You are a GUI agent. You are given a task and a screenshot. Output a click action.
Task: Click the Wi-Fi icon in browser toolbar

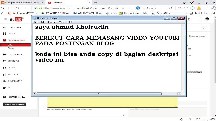click(186, 8)
